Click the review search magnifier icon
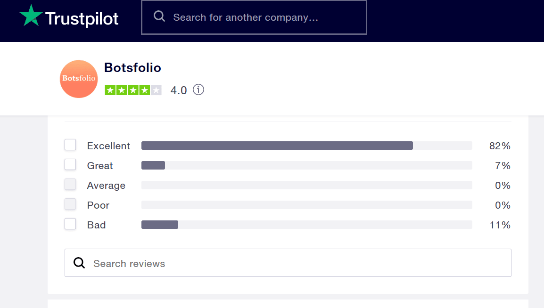 coord(79,263)
